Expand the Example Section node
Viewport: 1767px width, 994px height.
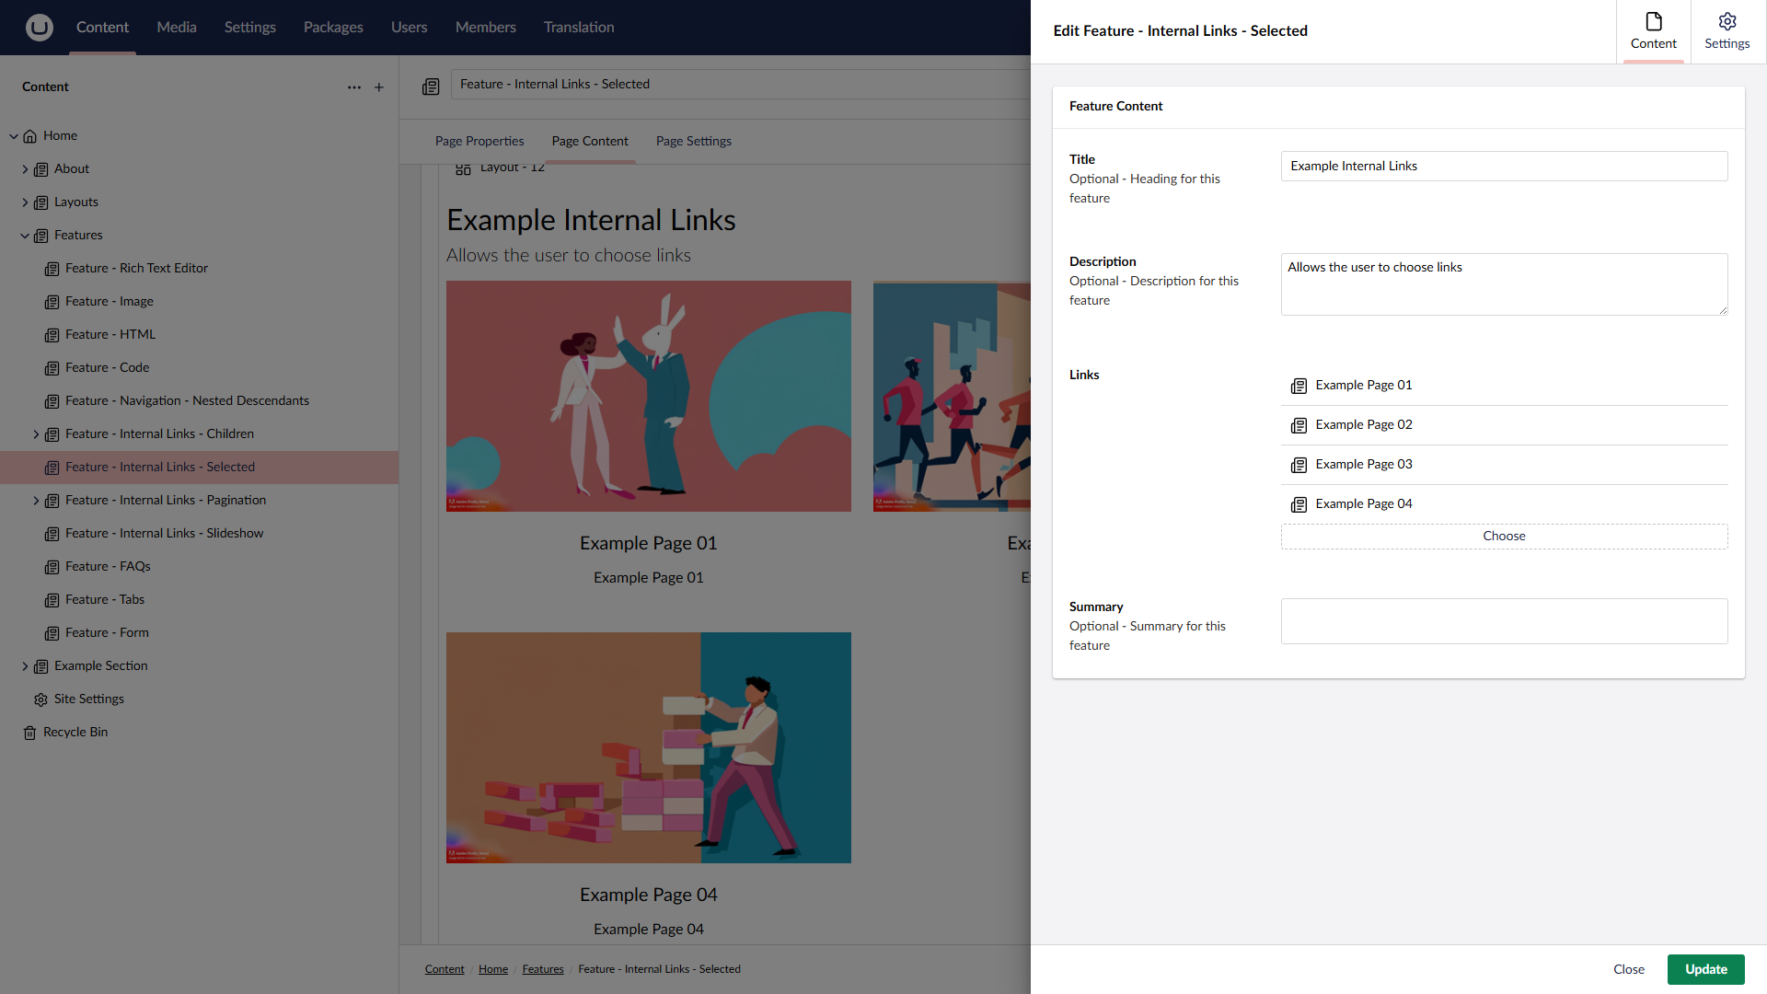25,666
